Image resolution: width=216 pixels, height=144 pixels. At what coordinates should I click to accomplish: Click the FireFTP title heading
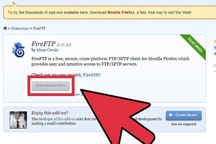click(43, 44)
